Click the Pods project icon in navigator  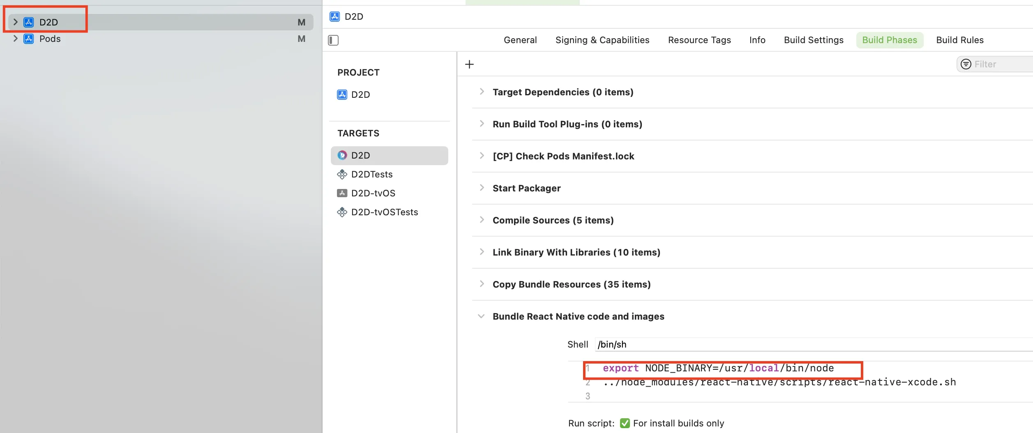click(x=29, y=39)
